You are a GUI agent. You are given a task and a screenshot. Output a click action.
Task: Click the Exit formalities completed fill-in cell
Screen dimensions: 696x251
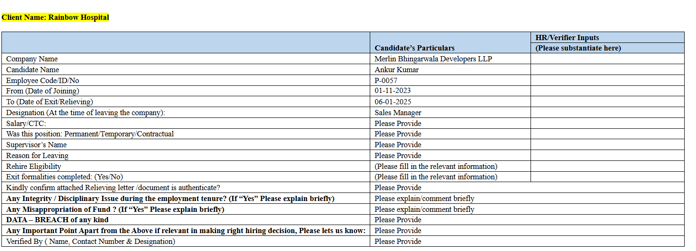(435, 177)
